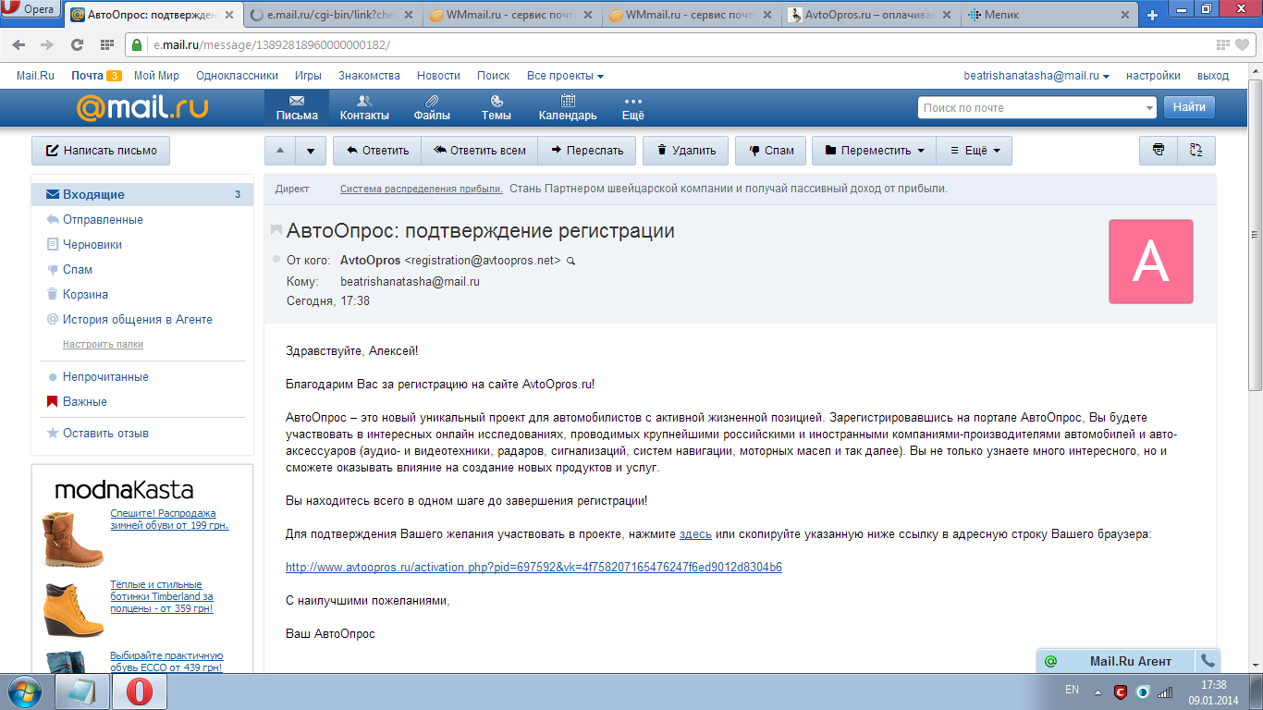1263x710 pixels.
Task: Open the Письма section in mail header
Action: click(297, 107)
